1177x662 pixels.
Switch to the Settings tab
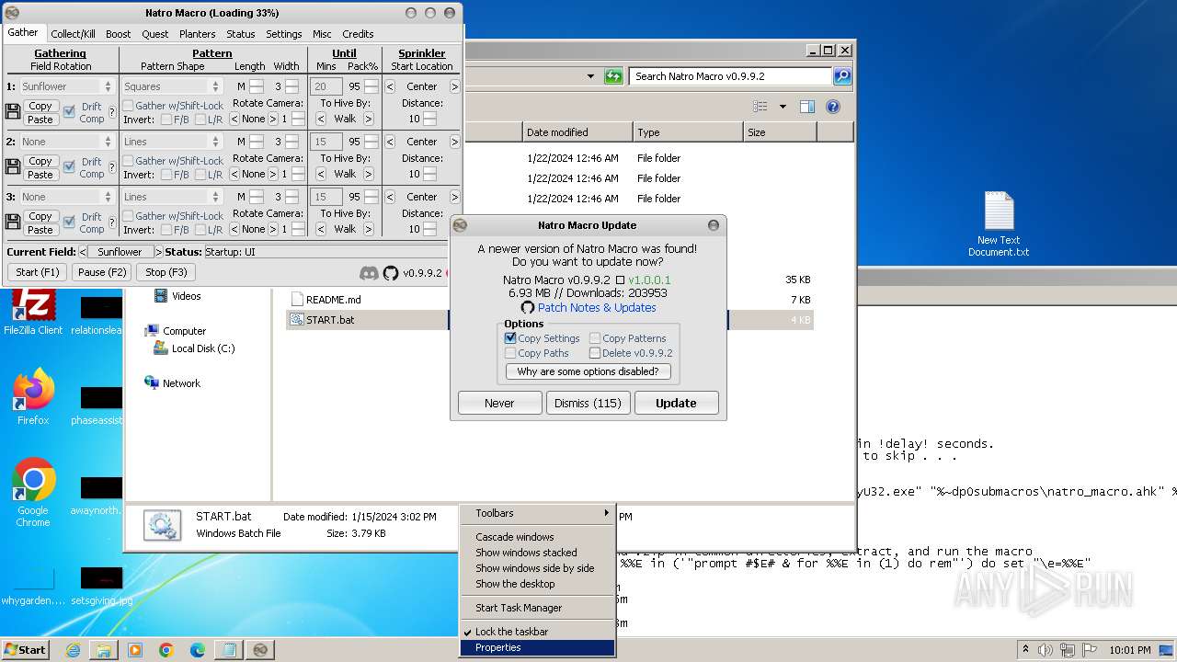pyautogui.click(x=283, y=34)
